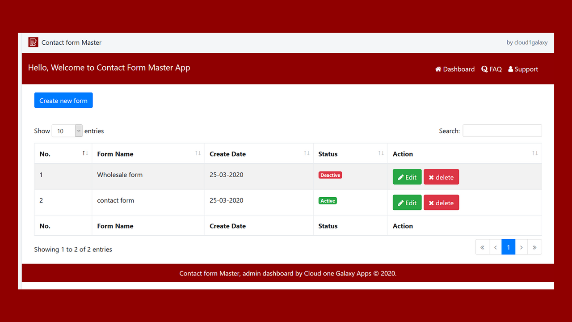
Task: Open Support via the person icon
Action: (510, 69)
